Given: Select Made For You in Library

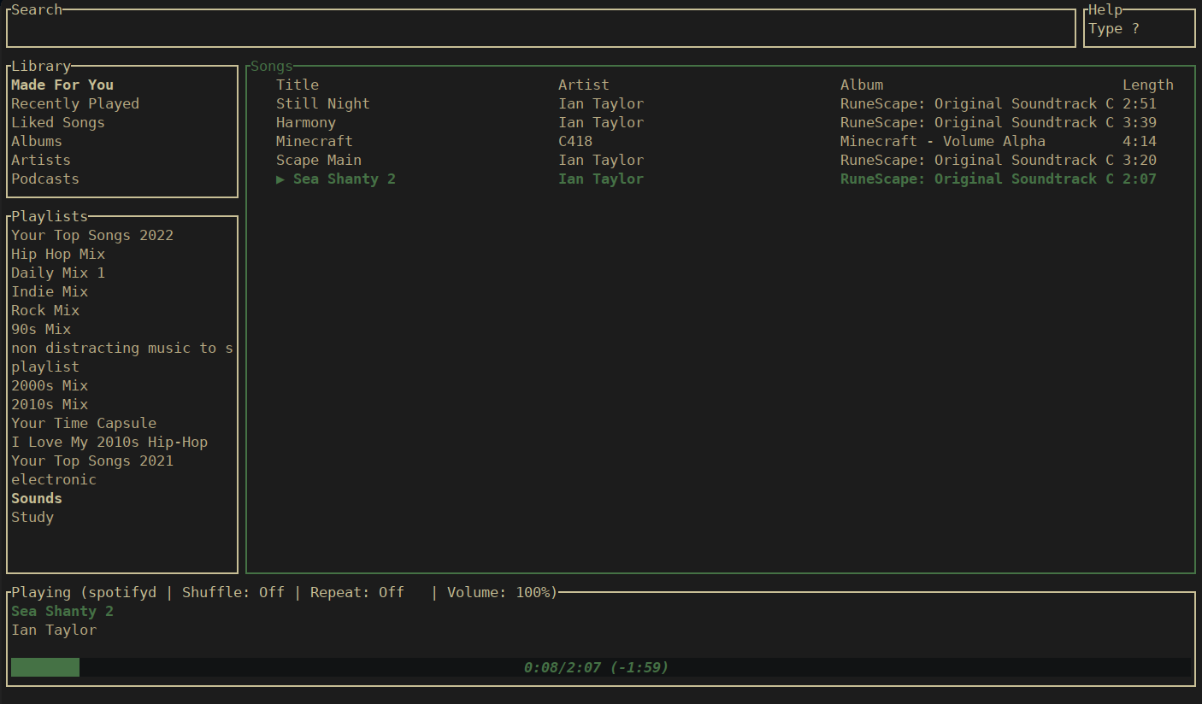Looking at the screenshot, I should (x=62, y=85).
